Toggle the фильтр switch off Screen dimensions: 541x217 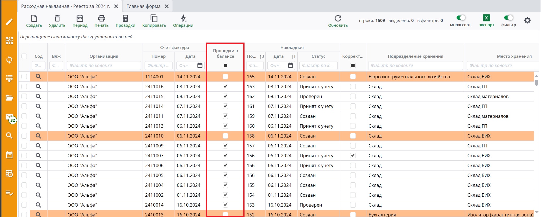coord(509,18)
